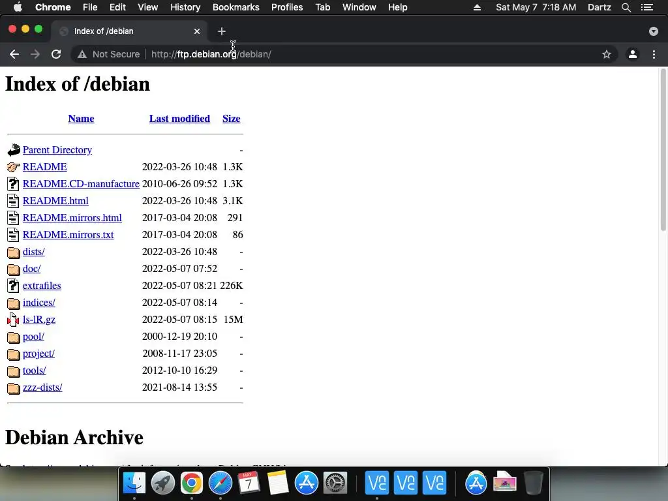Open the README.mirrors.txt link
This screenshot has width=668, height=501.
click(x=68, y=235)
